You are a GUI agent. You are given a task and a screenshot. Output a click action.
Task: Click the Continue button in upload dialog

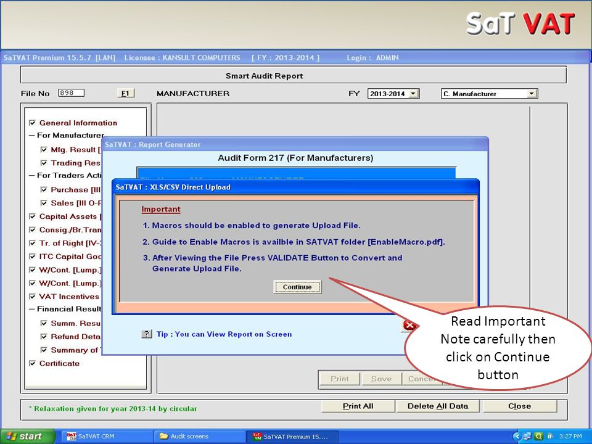297,287
